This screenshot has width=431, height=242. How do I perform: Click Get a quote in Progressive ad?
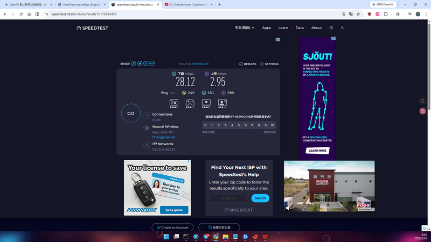click(174, 210)
